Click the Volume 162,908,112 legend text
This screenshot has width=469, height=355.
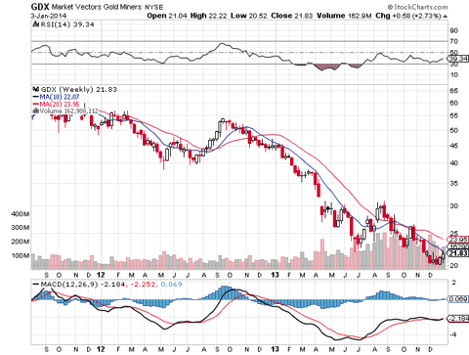[68, 111]
